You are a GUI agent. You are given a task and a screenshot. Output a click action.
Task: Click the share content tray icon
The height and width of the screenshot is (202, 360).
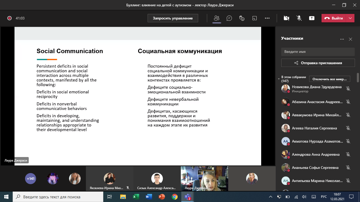[x=312, y=18]
